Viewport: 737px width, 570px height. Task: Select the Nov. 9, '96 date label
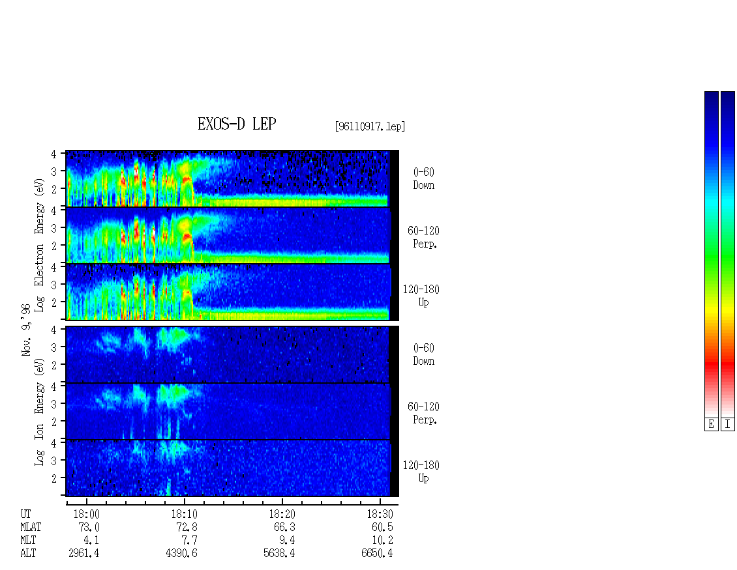26,330
